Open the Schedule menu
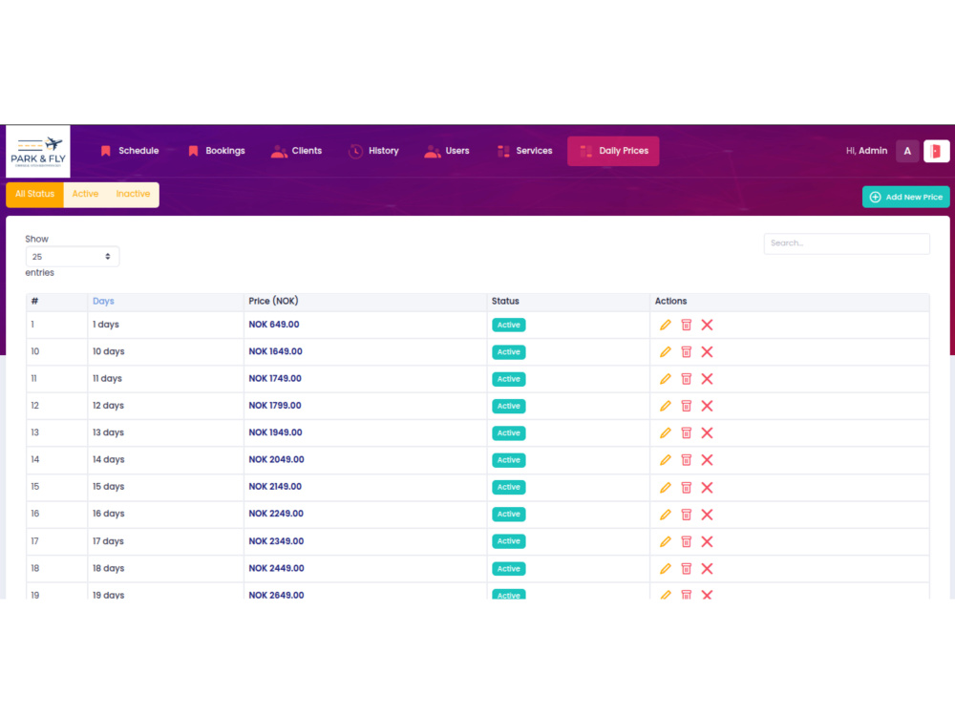 click(130, 151)
